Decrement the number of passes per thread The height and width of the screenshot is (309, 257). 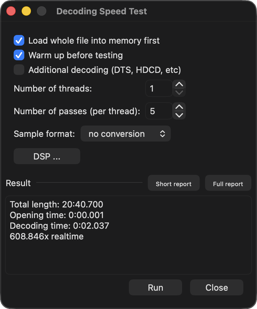(179, 115)
